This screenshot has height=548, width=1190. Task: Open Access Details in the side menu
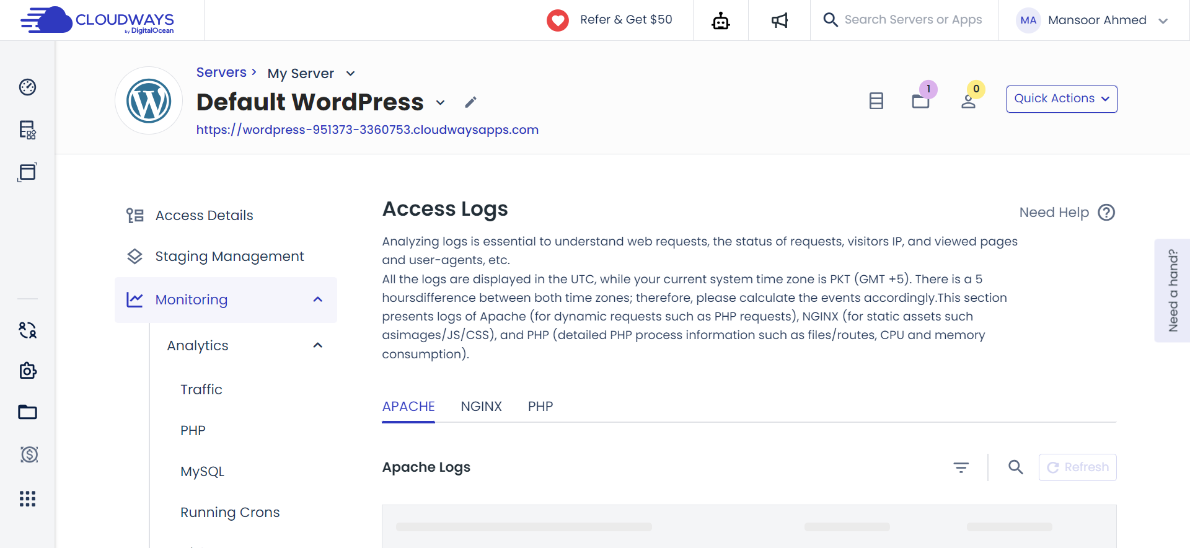pos(204,215)
